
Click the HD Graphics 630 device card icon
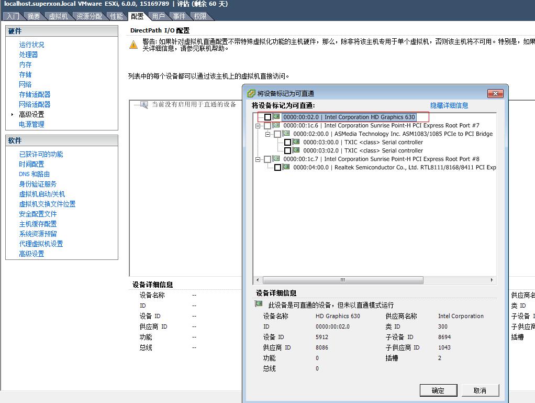(x=276, y=116)
